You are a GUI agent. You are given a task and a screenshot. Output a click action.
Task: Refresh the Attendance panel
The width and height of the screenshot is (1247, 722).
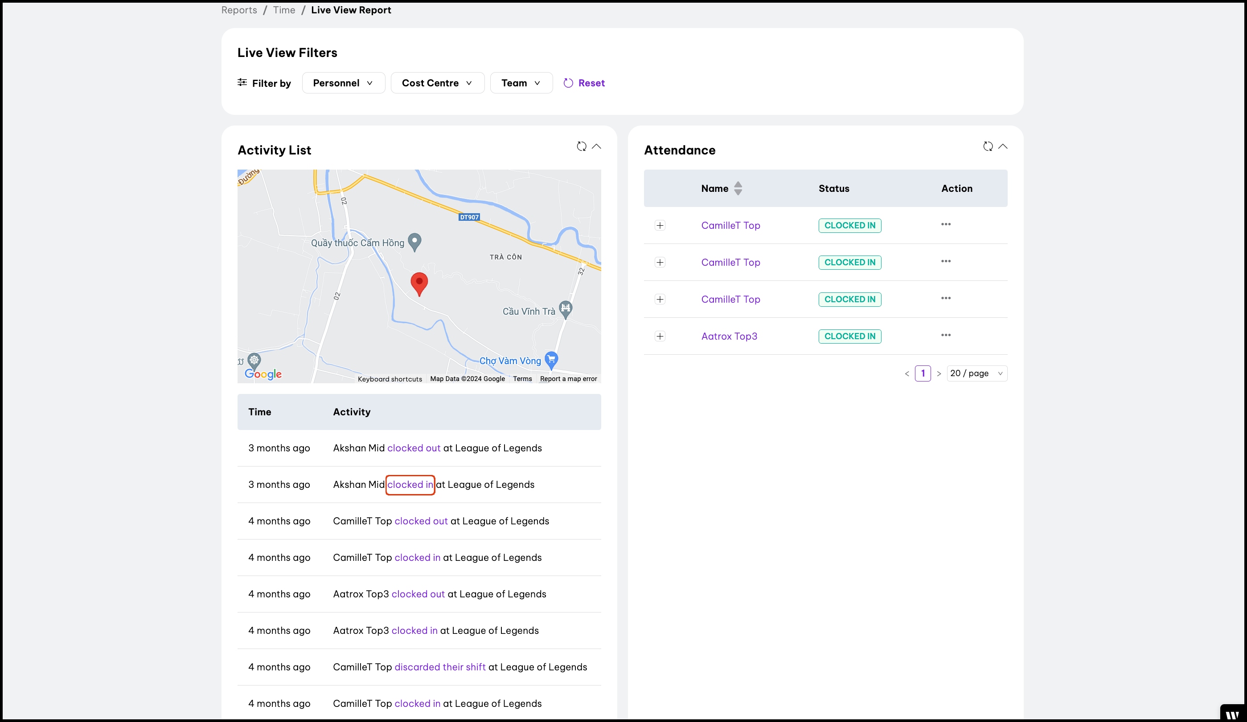[987, 146]
